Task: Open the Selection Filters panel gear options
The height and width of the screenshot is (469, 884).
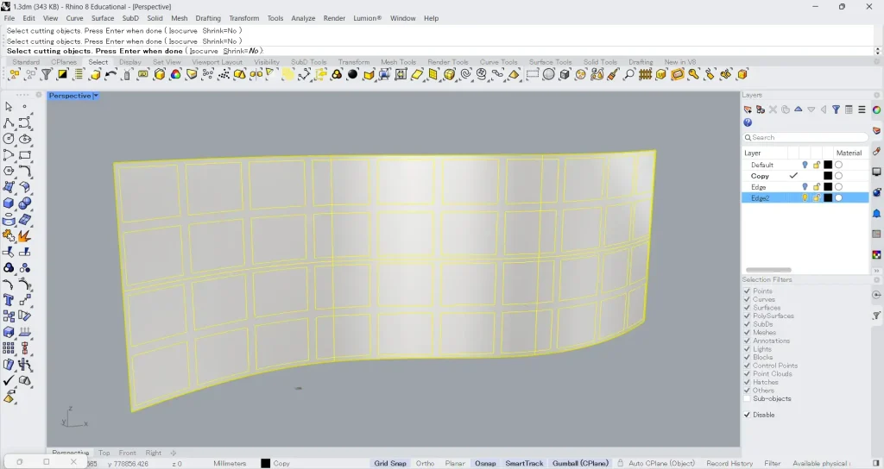Action: pos(876,280)
